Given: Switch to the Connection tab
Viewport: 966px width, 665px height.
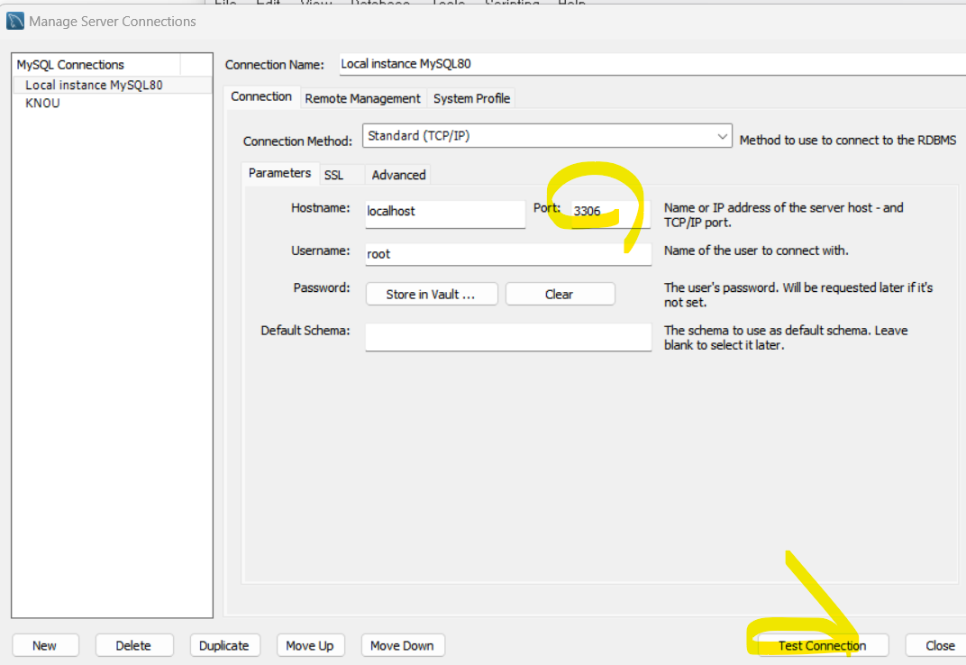Looking at the screenshot, I should pyautogui.click(x=261, y=96).
